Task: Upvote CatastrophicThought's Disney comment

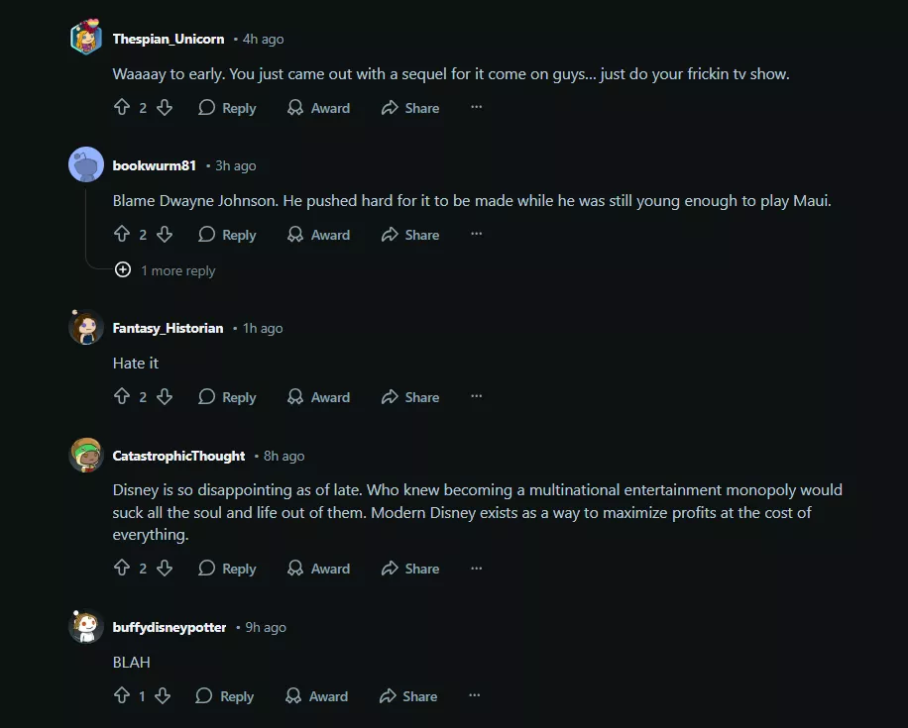Action: point(122,569)
